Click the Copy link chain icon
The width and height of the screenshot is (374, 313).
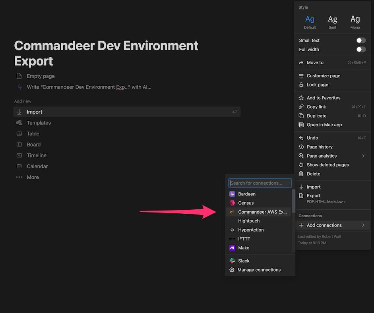click(301, 107)
